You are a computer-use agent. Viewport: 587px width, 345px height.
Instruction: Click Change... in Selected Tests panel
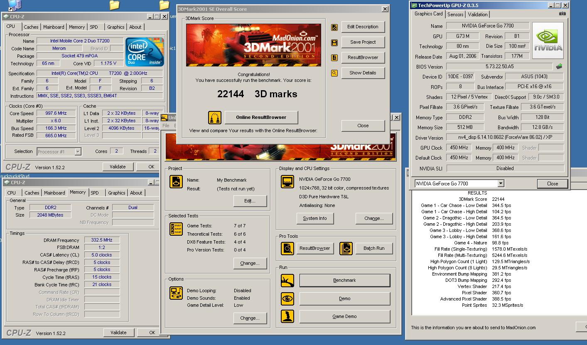point(250,263)
